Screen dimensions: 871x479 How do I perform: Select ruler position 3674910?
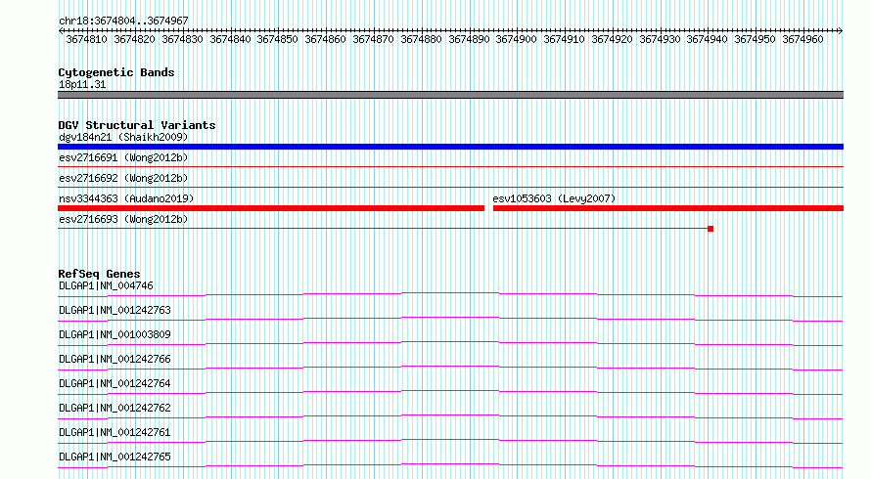pos(564,39)
